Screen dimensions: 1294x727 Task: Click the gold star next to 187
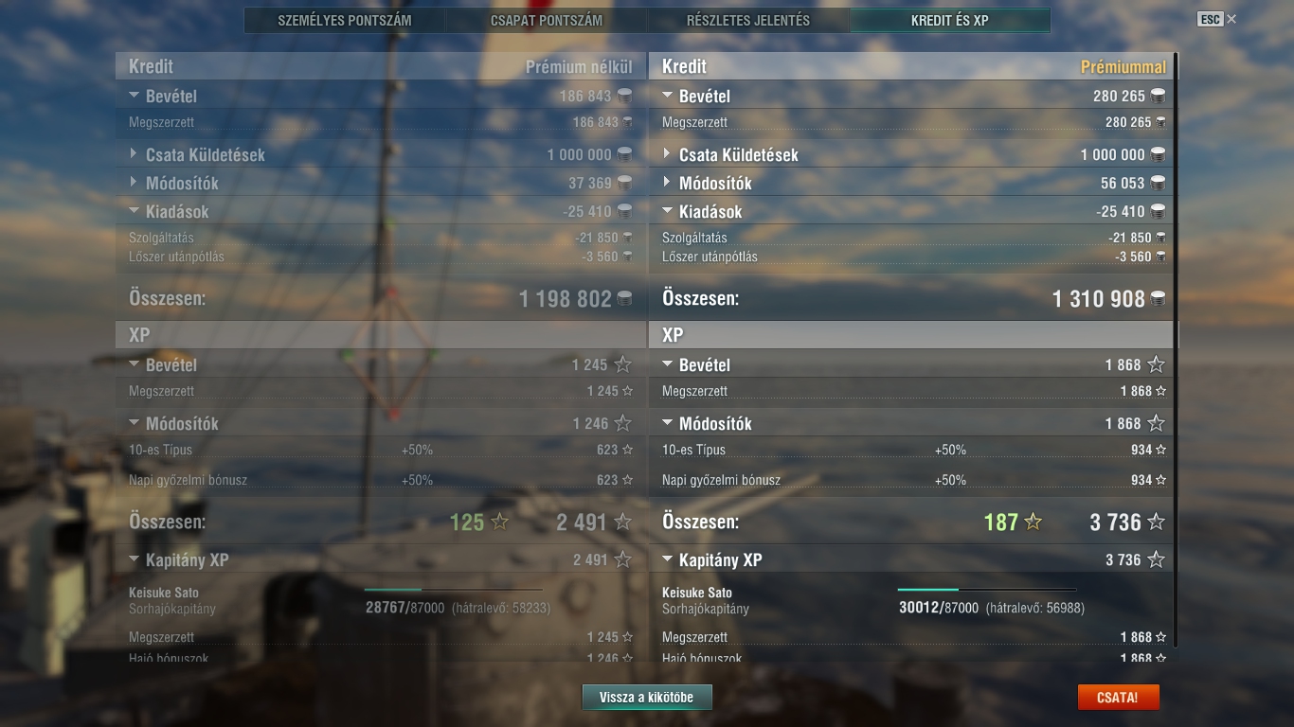coord(1033,522)
